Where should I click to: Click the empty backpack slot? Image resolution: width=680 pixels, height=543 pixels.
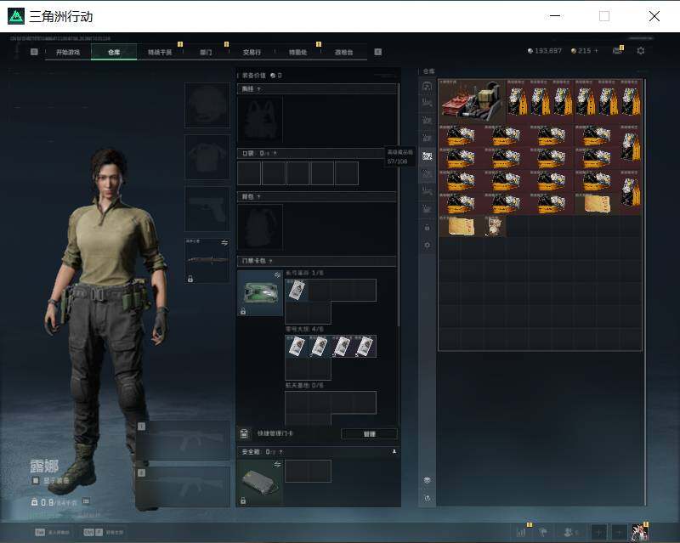[260, 227]
